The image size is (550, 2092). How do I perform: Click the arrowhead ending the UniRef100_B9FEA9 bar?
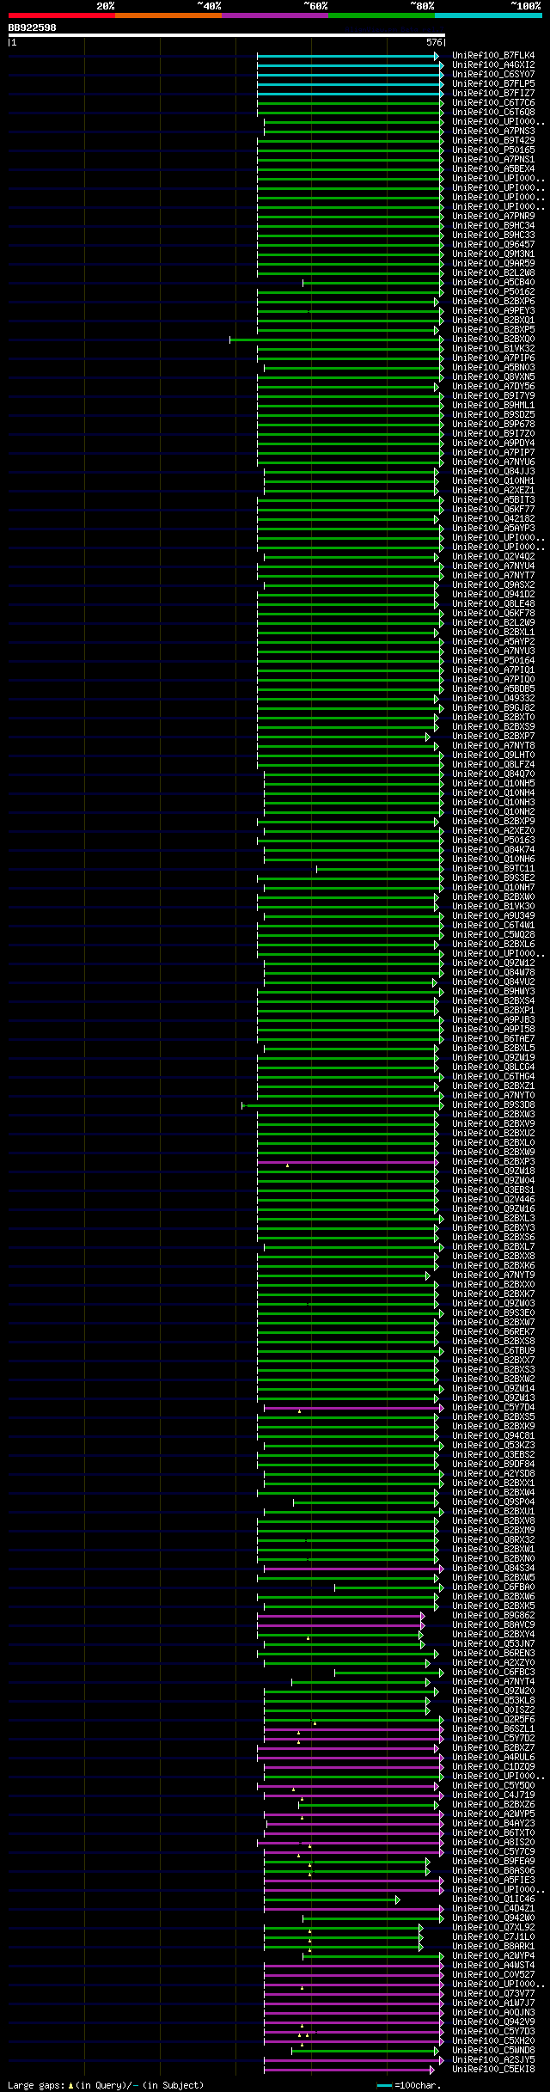click(428, 1862)
